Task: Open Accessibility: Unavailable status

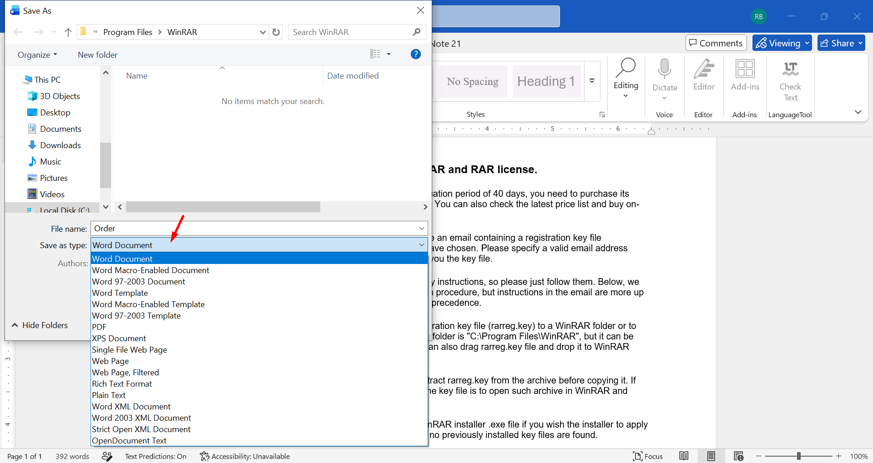Action: 245,456
